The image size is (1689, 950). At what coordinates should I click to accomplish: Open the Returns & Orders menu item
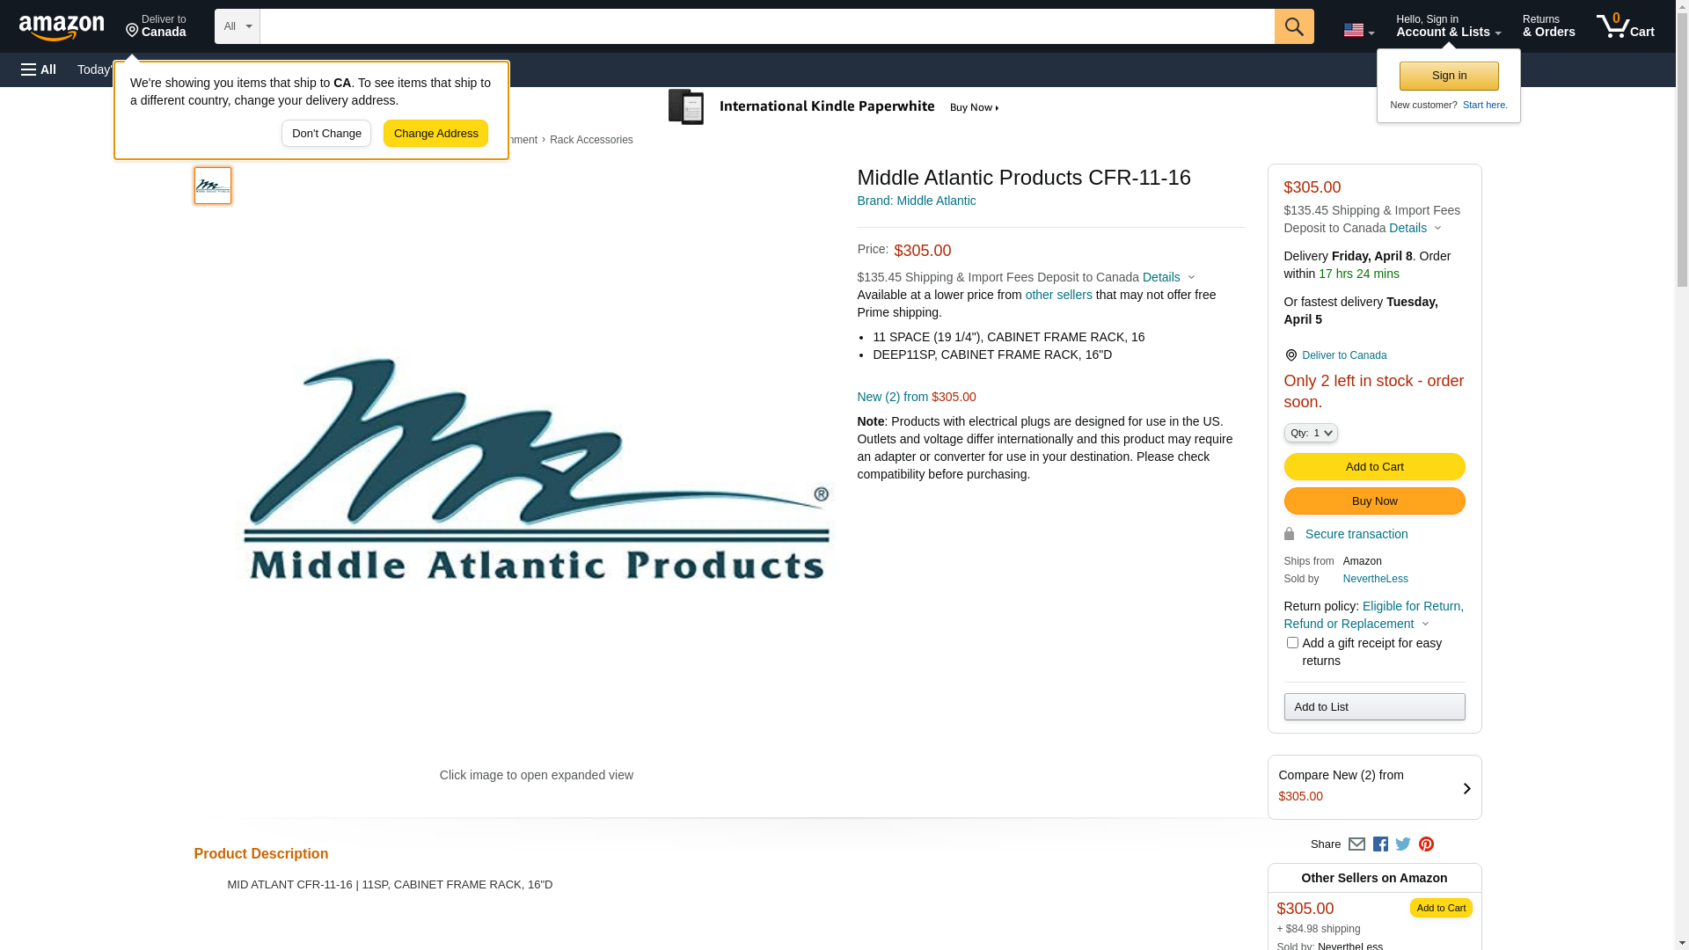click(x=1548, y=26)
